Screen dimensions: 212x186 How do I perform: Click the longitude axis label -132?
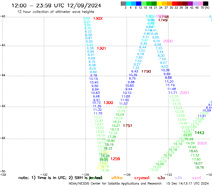[44, 175]
